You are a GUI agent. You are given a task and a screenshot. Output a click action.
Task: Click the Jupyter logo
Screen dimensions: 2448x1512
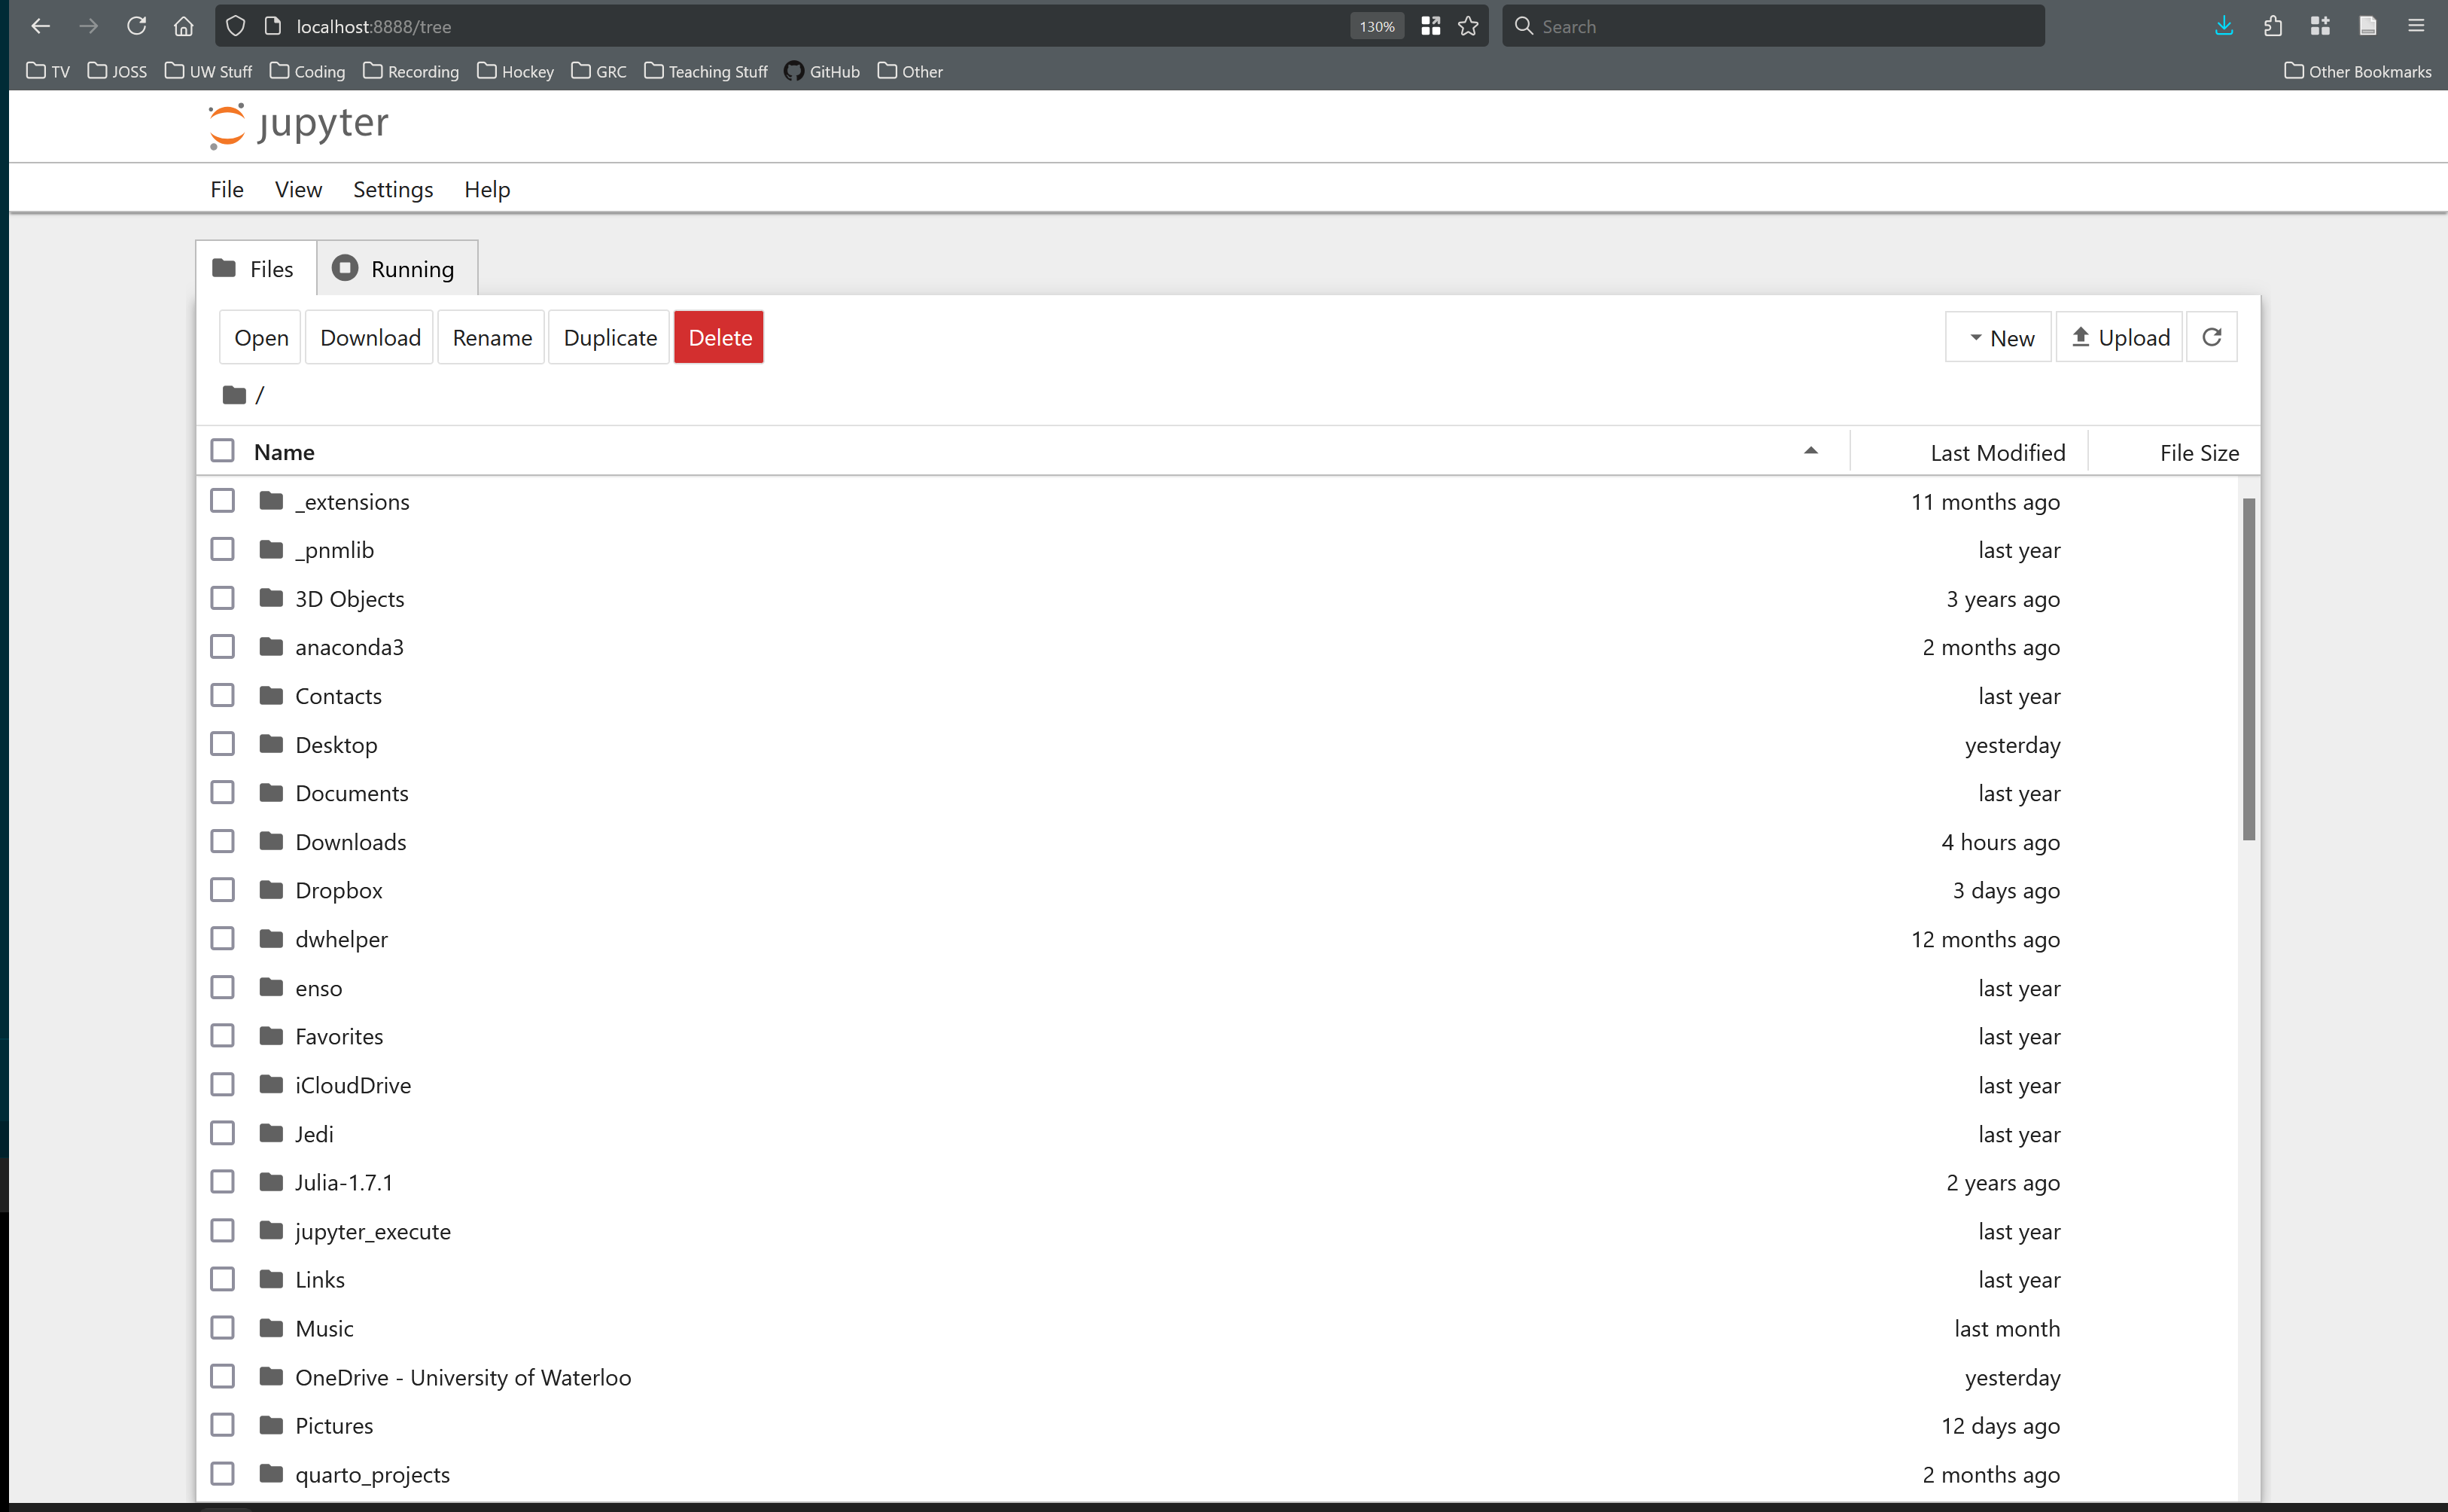point(298,125)
